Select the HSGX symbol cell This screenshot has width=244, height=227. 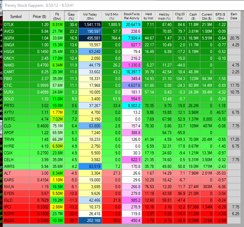coord(16,51)
